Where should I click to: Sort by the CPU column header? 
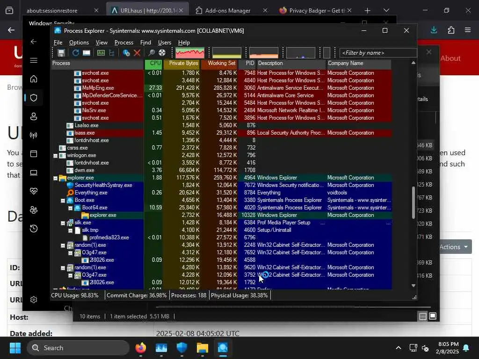(x=153, y=63)
